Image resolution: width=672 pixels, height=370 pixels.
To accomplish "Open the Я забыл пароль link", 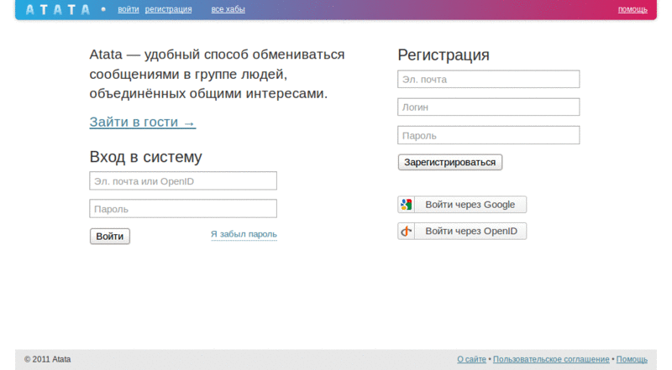I will click(244, 234).
